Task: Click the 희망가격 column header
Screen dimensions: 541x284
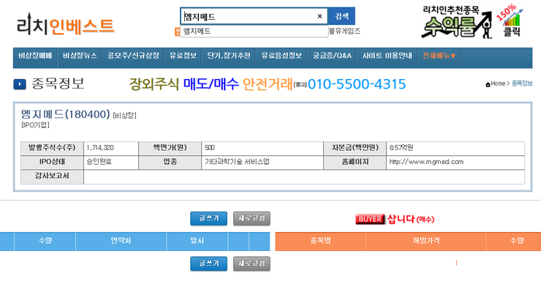Action: [x=426, y=241]
